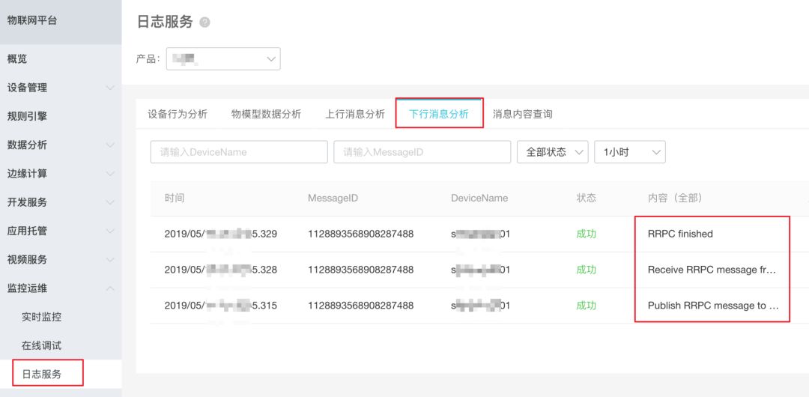Image resolution: width=809 pixels, height=397 pixels.
Task: Click the MessageID column header
Action: [333, 198]
